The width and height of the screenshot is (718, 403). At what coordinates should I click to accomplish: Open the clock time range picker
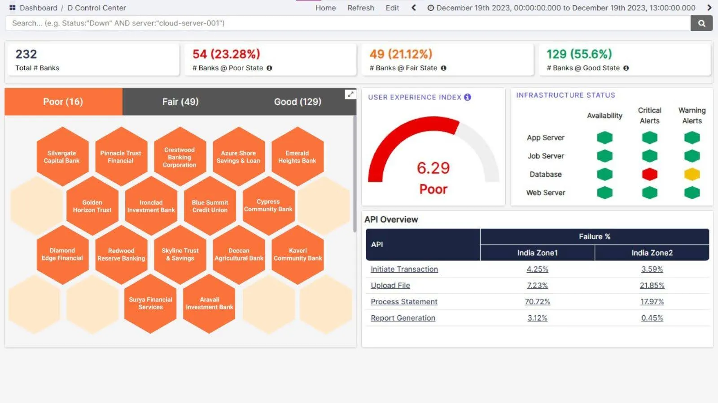pos(430,8)
